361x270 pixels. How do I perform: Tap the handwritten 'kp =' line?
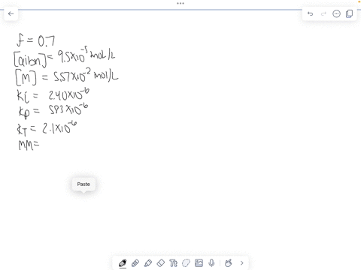click(x=53, y=110)
